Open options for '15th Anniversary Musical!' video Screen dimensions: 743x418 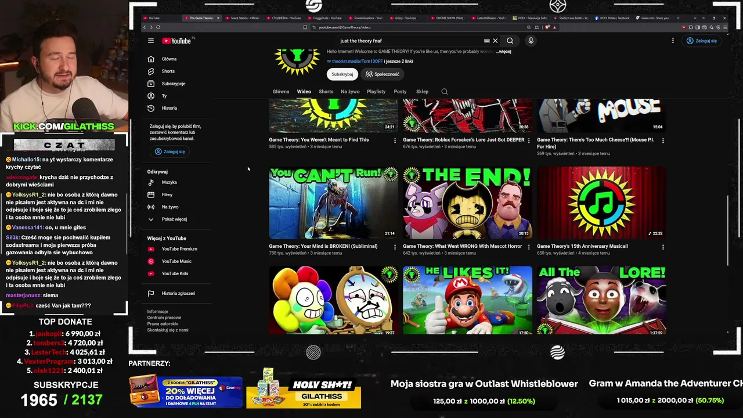[663, 247]
